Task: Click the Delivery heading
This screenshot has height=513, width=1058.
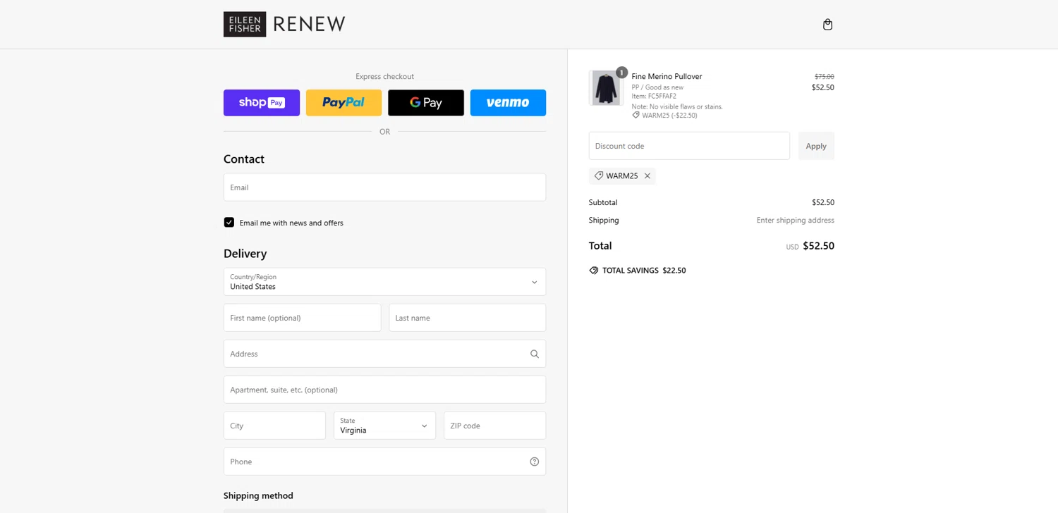Action: click(x=245, y=254)
